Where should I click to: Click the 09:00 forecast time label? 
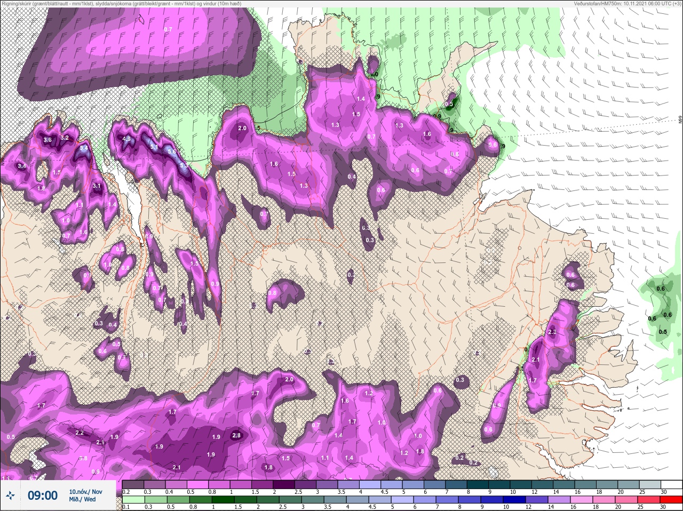click(x=42, y=496)
